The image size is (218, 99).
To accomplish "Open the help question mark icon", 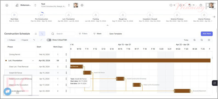I will pos(201,5).
